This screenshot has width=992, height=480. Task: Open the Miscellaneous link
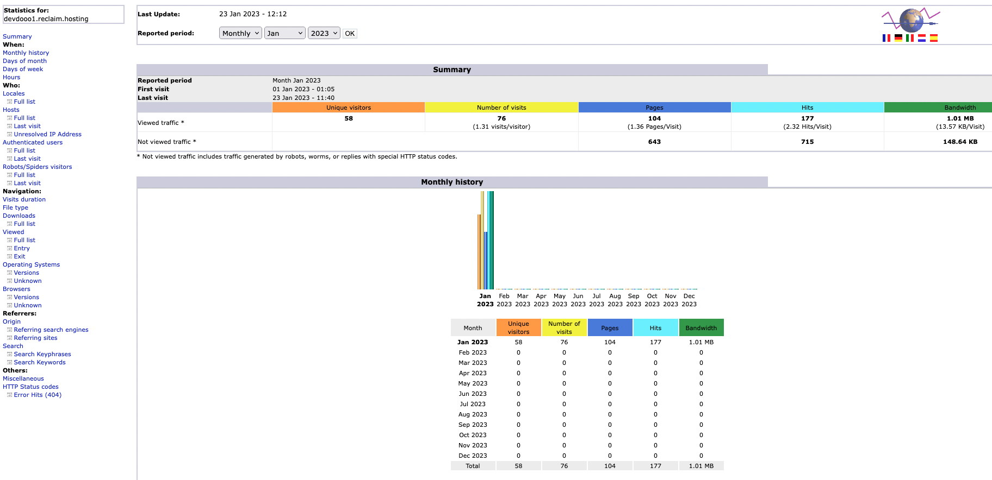[23, 378]
